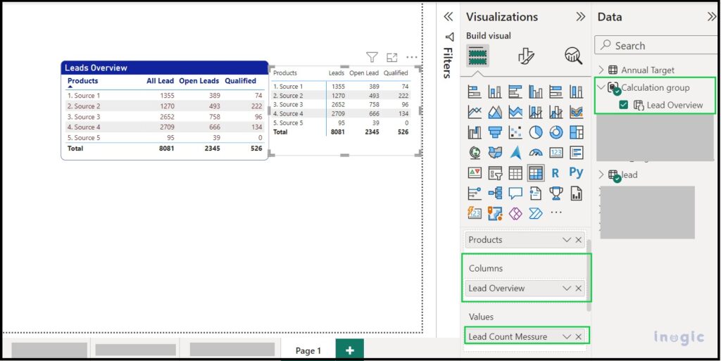Add a Pie chart visual
The height and width of the screenshot is (361, 721).
tap(536, 132)
